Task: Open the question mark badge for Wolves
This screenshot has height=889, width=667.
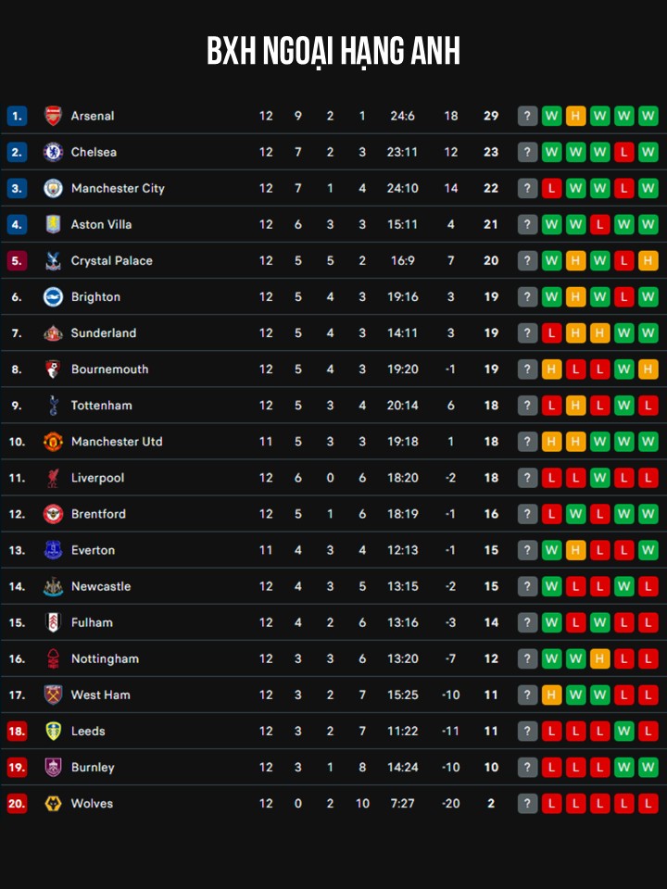Action: tap(527, 804)
